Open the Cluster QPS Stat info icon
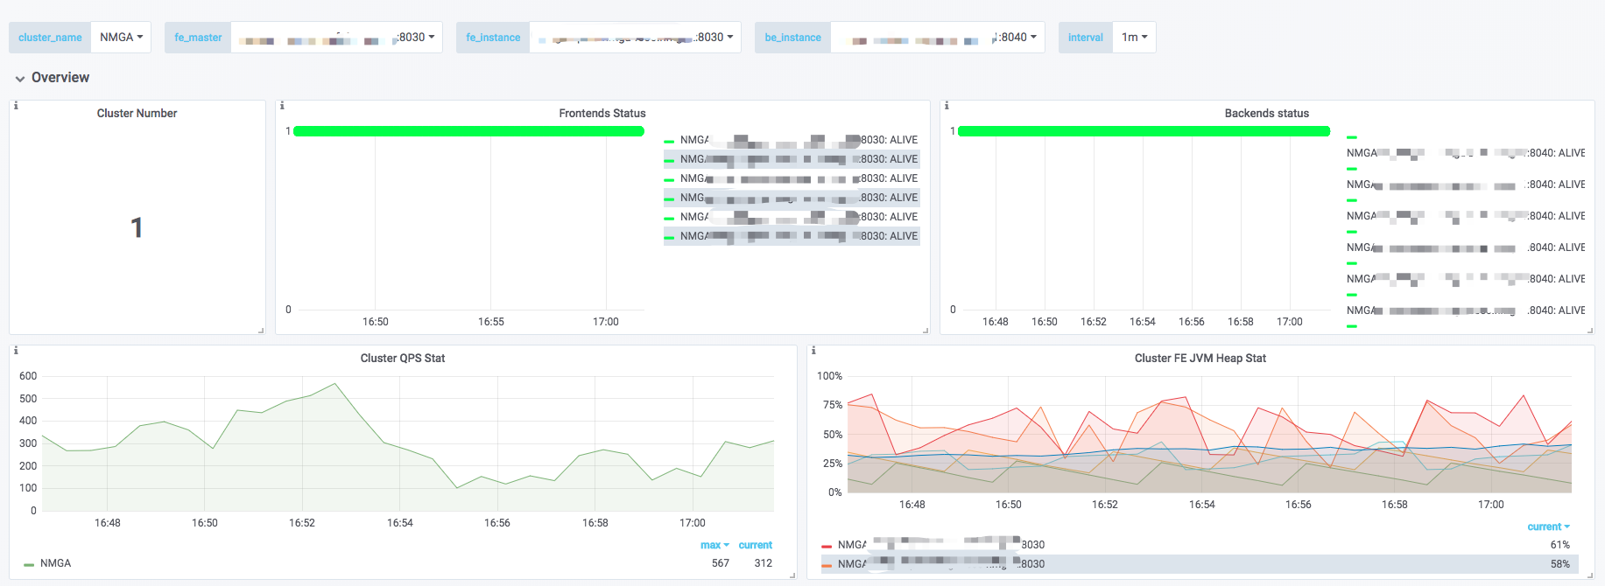Viewport: 1605px width, 586px height. pyautogui.click(x=16, y=351)
